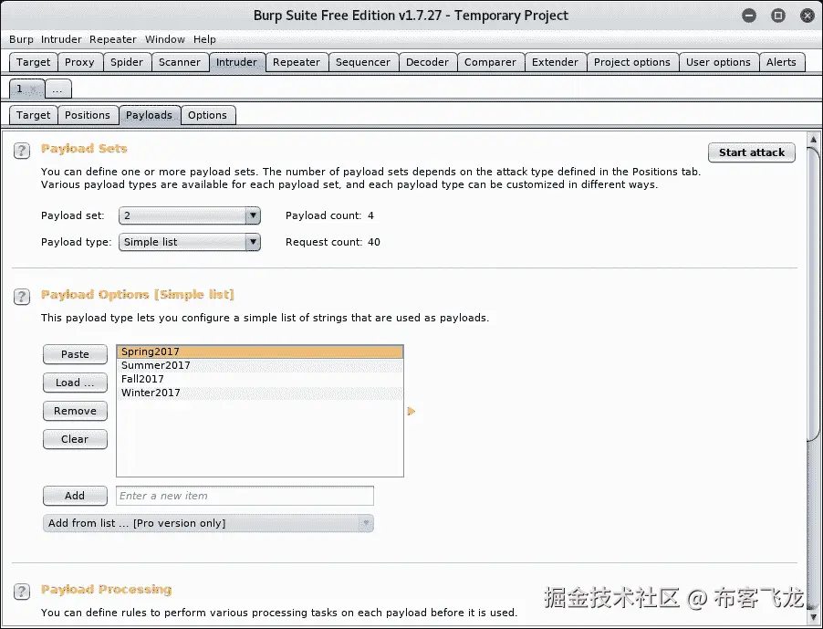Switch to the Extender tab
Screen dimensions: 823x629
(x=556, y=62)
